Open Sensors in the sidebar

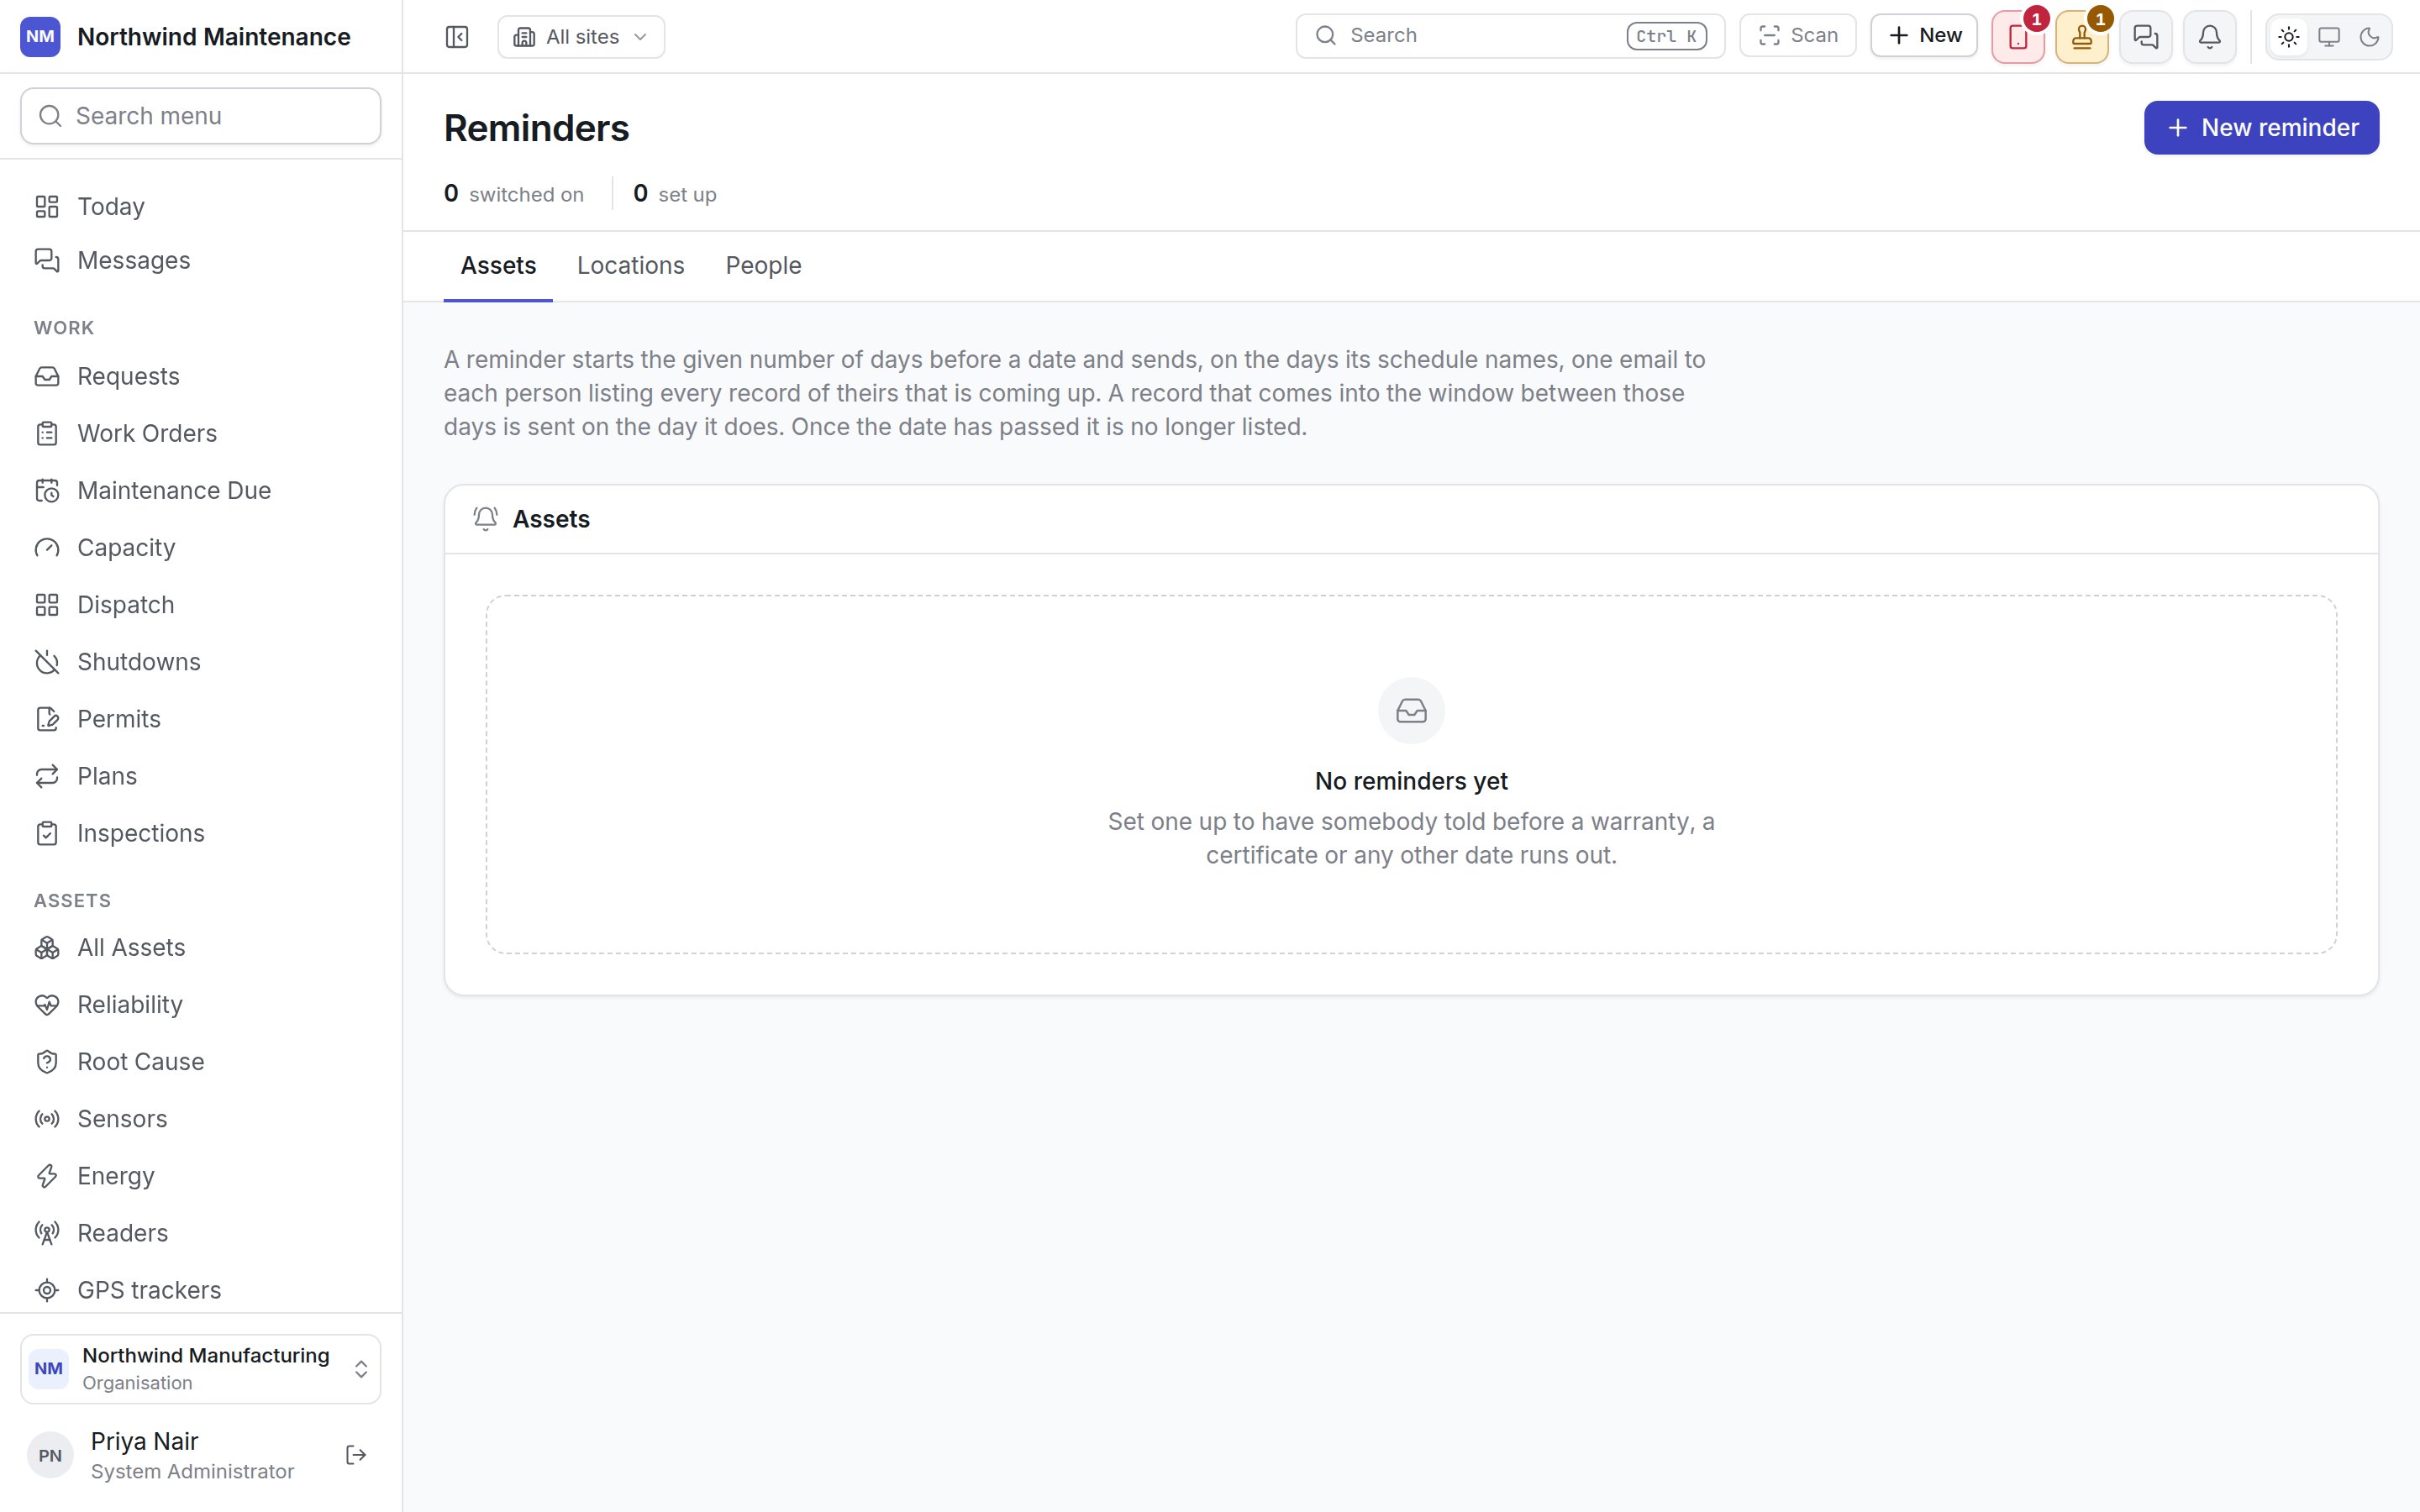(201, 1118)
